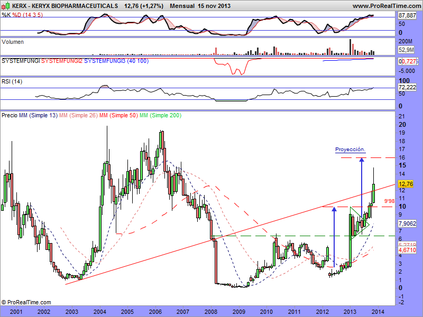Click the black SYSTEMFUNGI label
This screenshot has height=317, width=423.
(21, 61)
